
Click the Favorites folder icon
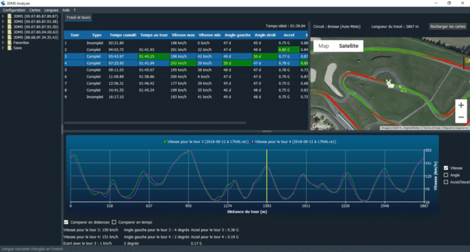coord(9,43)
